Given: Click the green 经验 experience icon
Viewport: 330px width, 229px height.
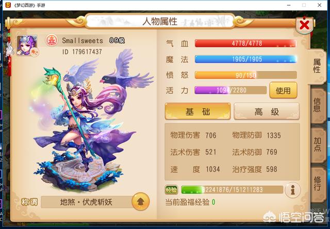Looking at the screenshot, I should click(x=171, y=190).
